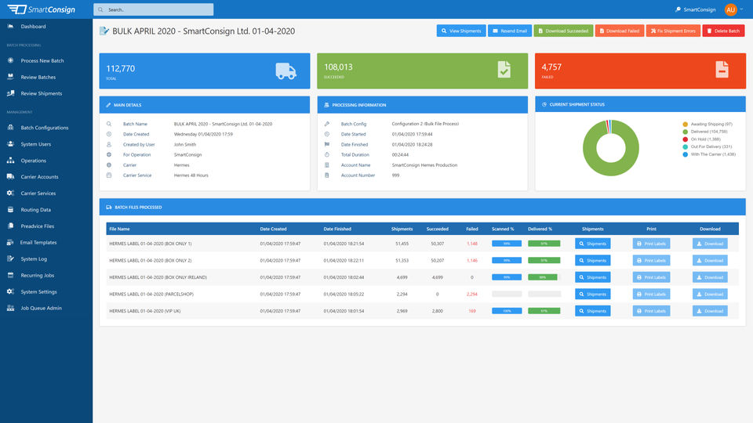753x423 pixels.
Task: Click File Name column header
Action: pyautogui.click(x=119, y=229)
